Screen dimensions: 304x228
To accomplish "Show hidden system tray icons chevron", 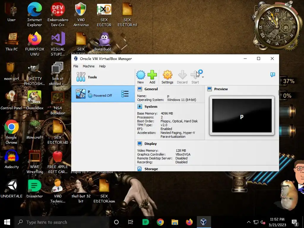I will (x=248, y=222).
